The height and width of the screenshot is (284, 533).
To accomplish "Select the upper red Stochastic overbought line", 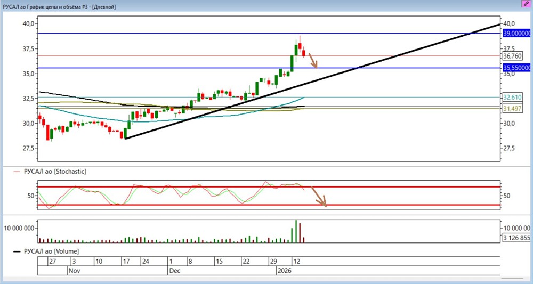I will (x=269, y=187).
